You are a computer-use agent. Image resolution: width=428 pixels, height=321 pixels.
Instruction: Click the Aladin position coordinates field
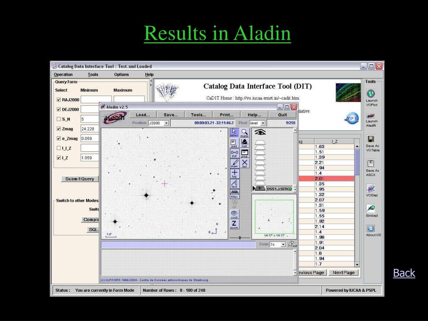203,123
